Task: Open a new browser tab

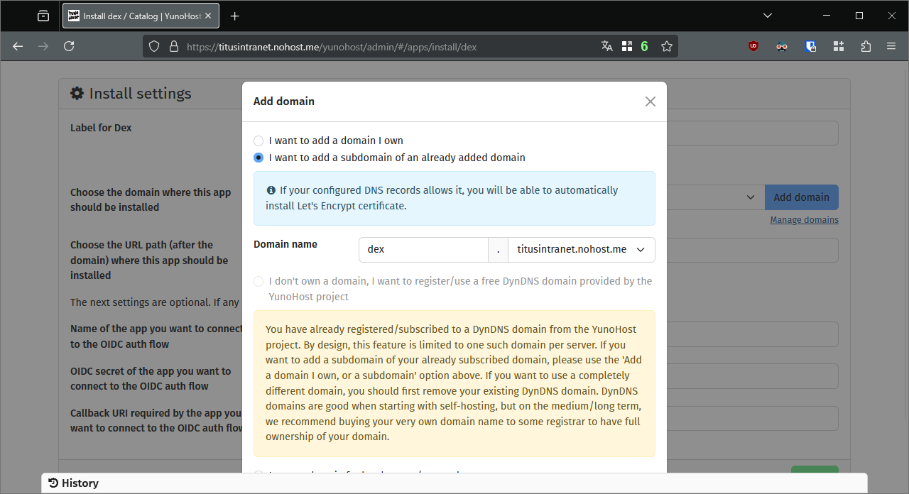Action: click(235, 16)
